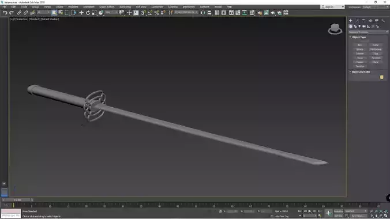The width and height of the screenshot is (390, 219).
Task: Select the Bind to Space Warp tool
Action: pyautogui.click(x=32, y=13)
